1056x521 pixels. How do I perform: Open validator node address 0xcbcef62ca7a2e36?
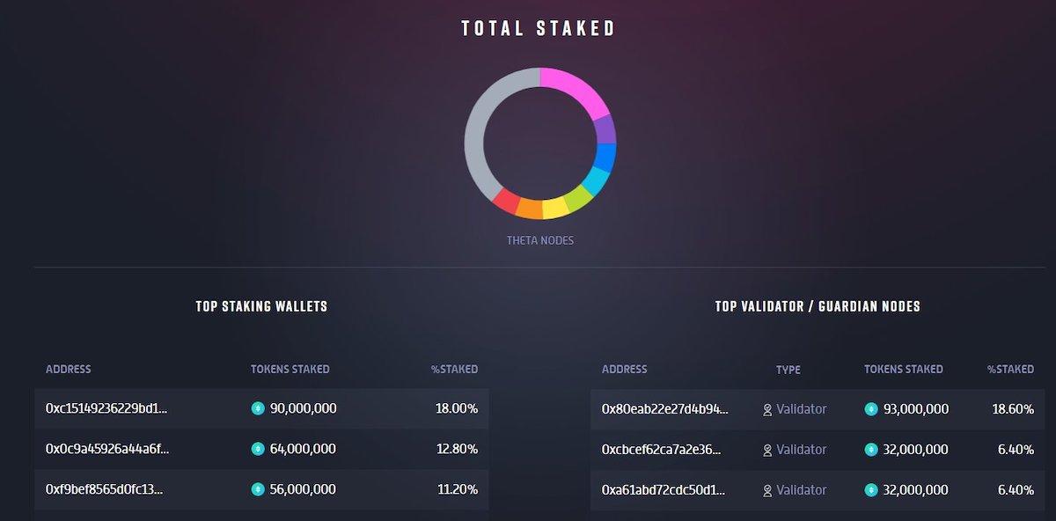pyautogui.click(x=662, y=449)
